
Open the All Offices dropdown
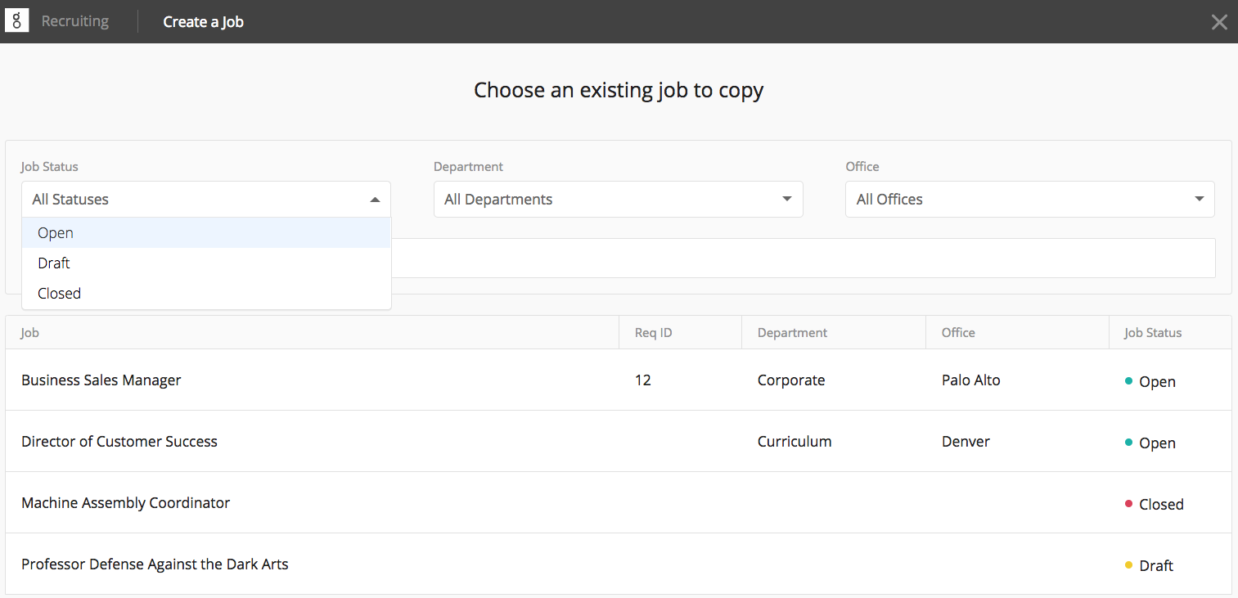1029,199
